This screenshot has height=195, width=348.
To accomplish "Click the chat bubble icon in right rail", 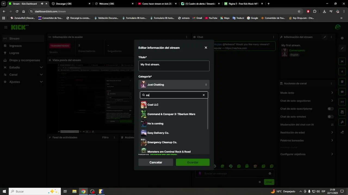I will (x=342, y=92).
